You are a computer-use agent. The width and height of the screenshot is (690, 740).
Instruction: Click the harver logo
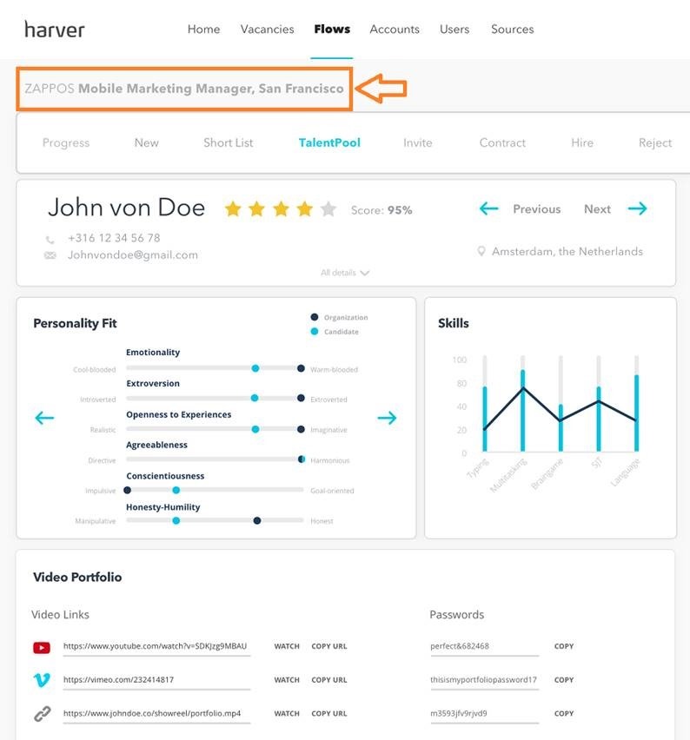[x=55, y=30]
